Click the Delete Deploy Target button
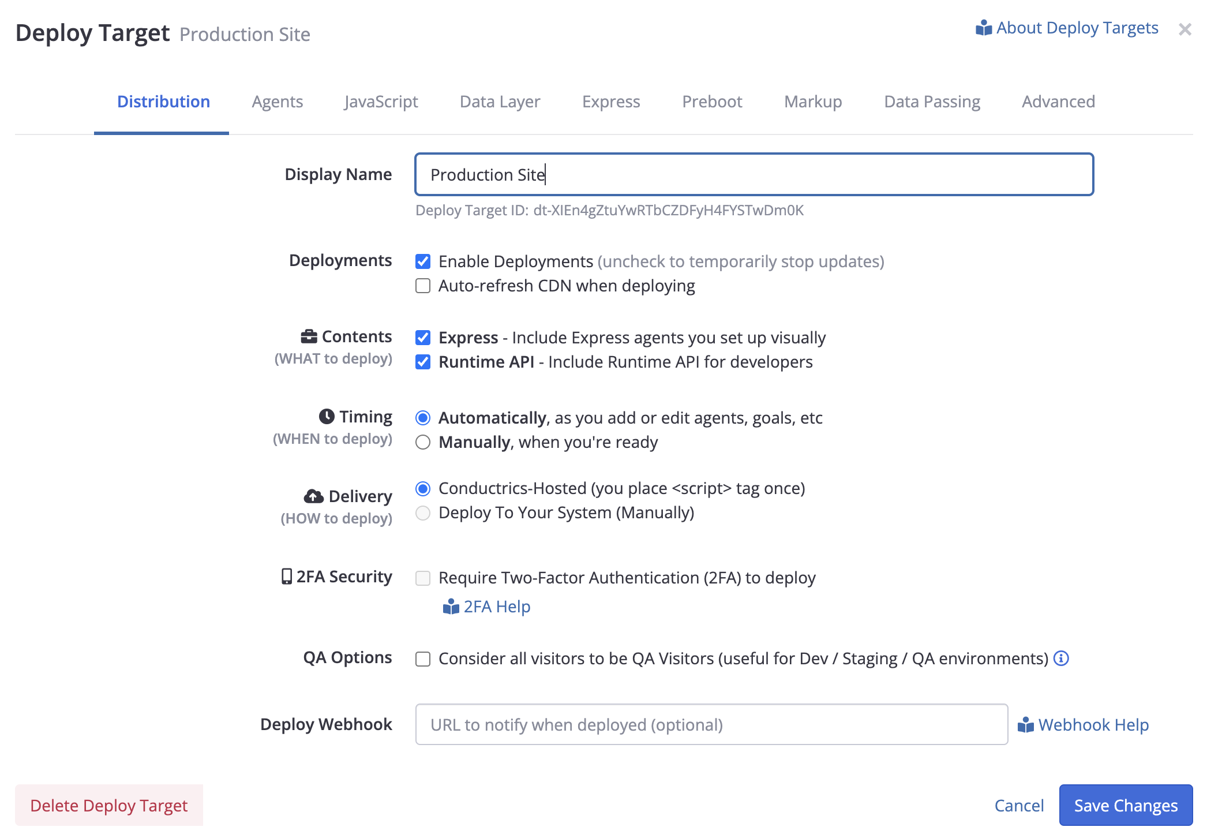The width and height of the screenshot is (1207, 838). pos(109,805)
